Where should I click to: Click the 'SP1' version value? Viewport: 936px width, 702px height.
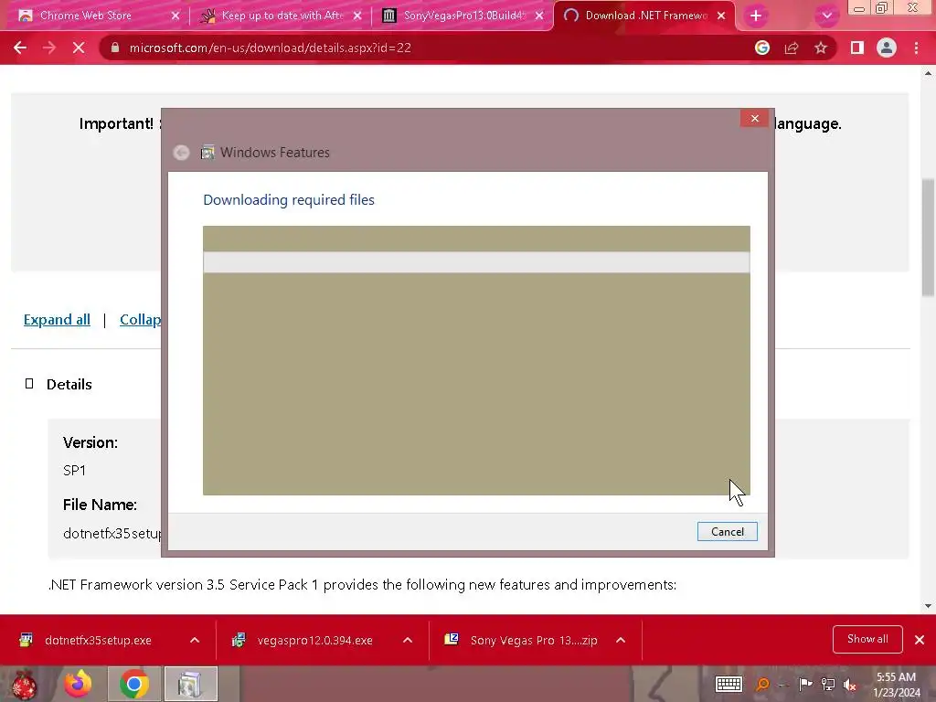pyautogui.click(x=74, y=471)
